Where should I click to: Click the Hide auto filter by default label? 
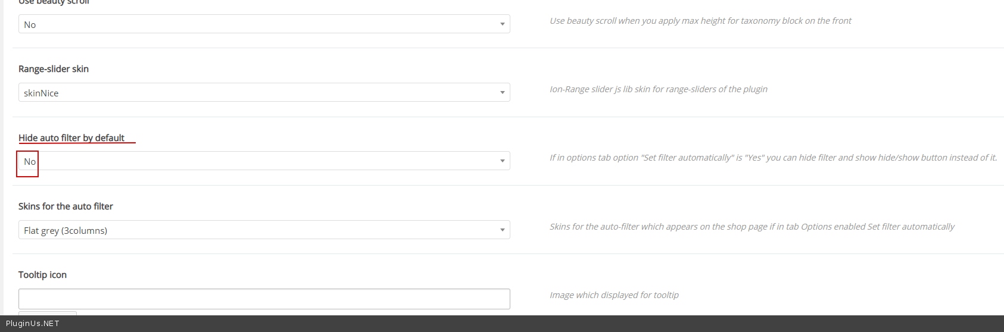71,138
